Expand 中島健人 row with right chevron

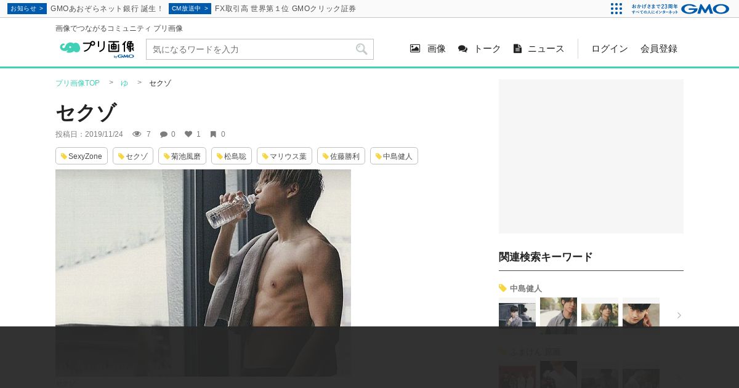[x=679, y=315]
